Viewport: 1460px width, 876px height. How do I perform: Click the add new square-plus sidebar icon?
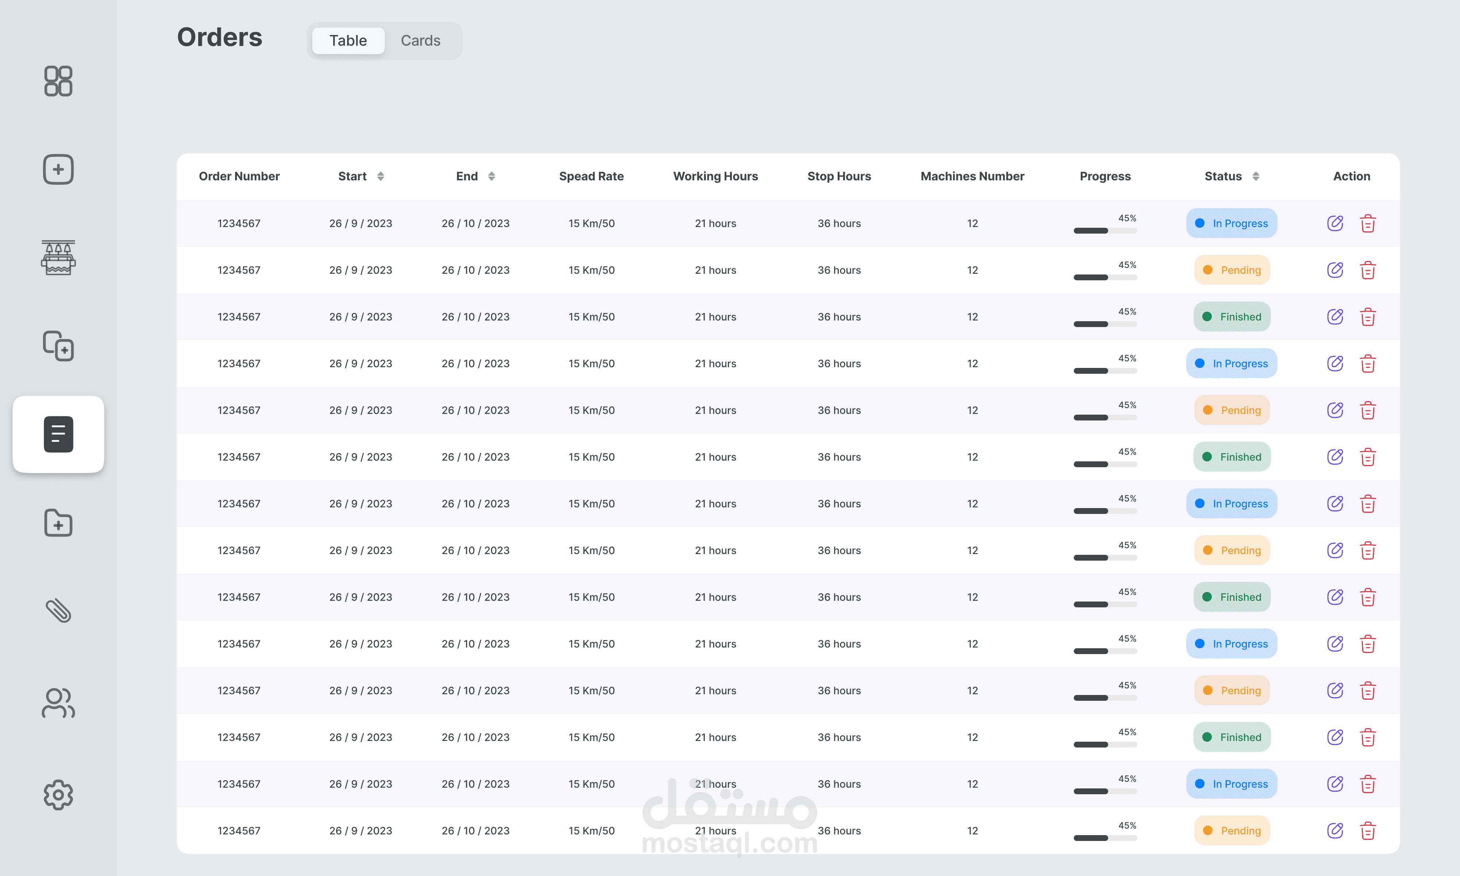tap(58, 169)
